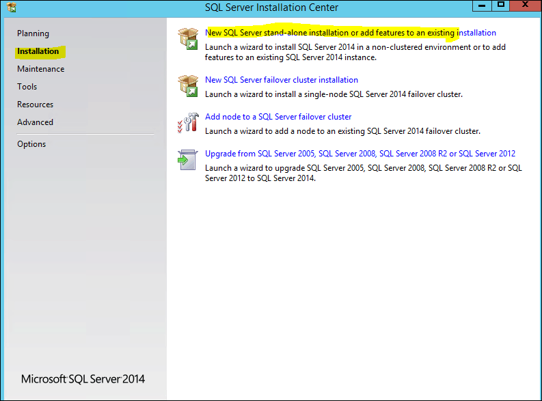542x401 pixels.
Task: Open Upgrade from SQL Server 2005 link
Action: tap(360, 154)
